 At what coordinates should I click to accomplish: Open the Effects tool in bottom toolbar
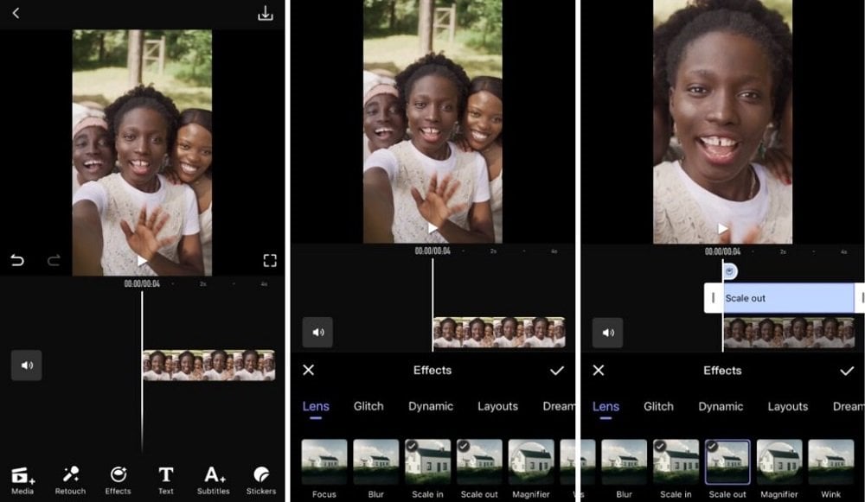(118, 480)
